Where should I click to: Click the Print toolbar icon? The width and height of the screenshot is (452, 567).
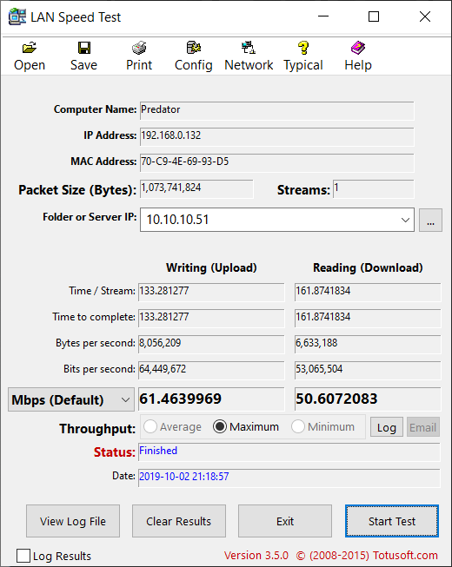pyautogui.click(x=139, y=48)
